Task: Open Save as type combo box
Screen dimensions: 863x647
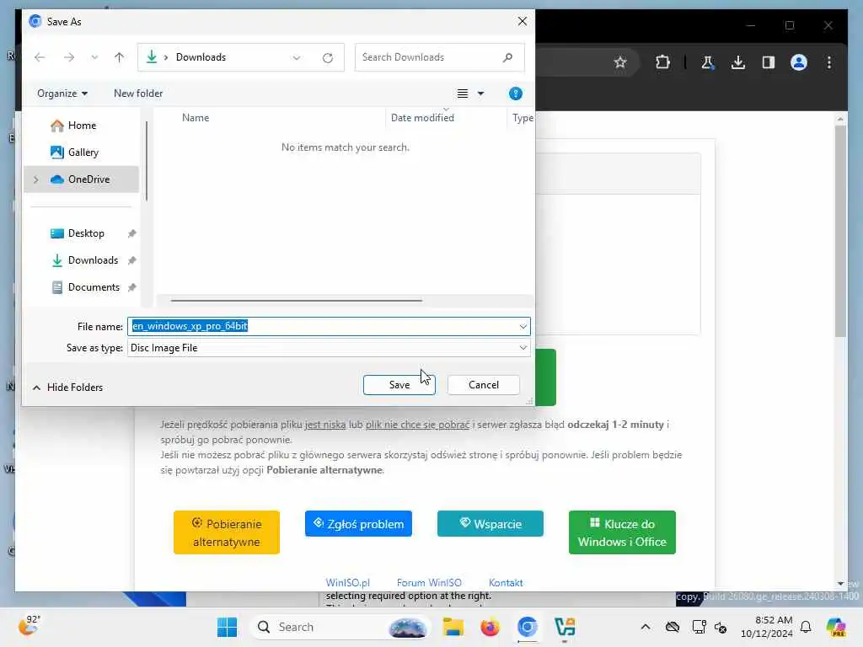Action: pos(329,348)
